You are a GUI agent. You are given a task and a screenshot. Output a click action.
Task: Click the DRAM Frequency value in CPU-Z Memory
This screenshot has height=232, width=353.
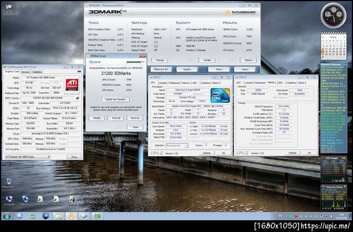[284, 106]
